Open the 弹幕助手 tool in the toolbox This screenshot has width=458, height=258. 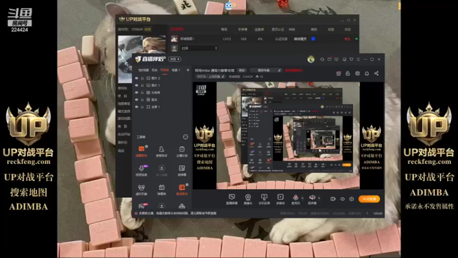click(x=141, y=151)
